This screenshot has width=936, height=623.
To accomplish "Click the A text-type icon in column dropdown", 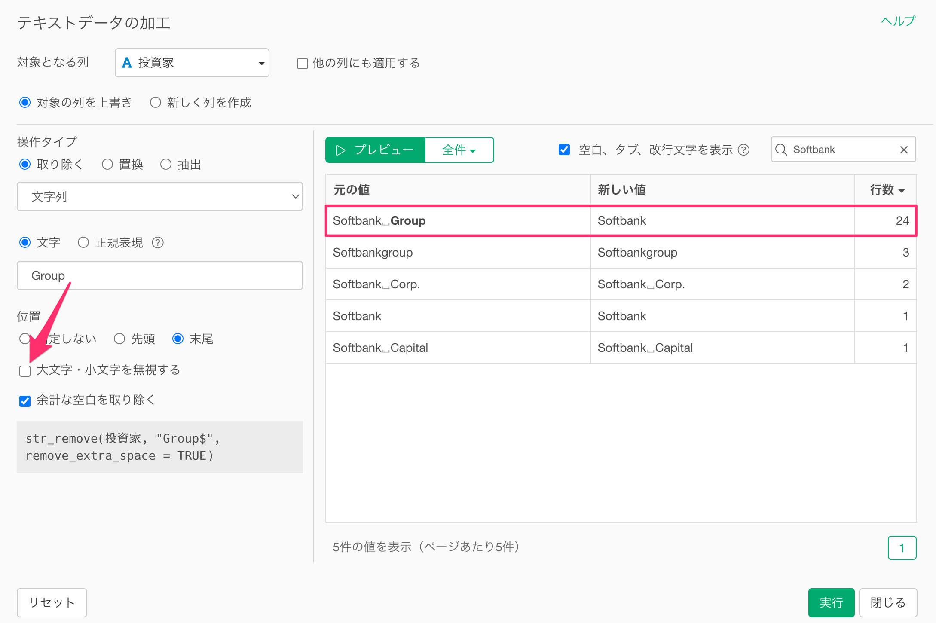I will pyautogui.click(x=127, y=63).
